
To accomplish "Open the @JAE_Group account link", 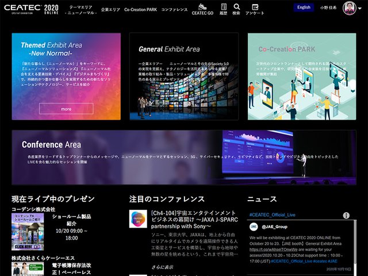I will pos(274,227).
